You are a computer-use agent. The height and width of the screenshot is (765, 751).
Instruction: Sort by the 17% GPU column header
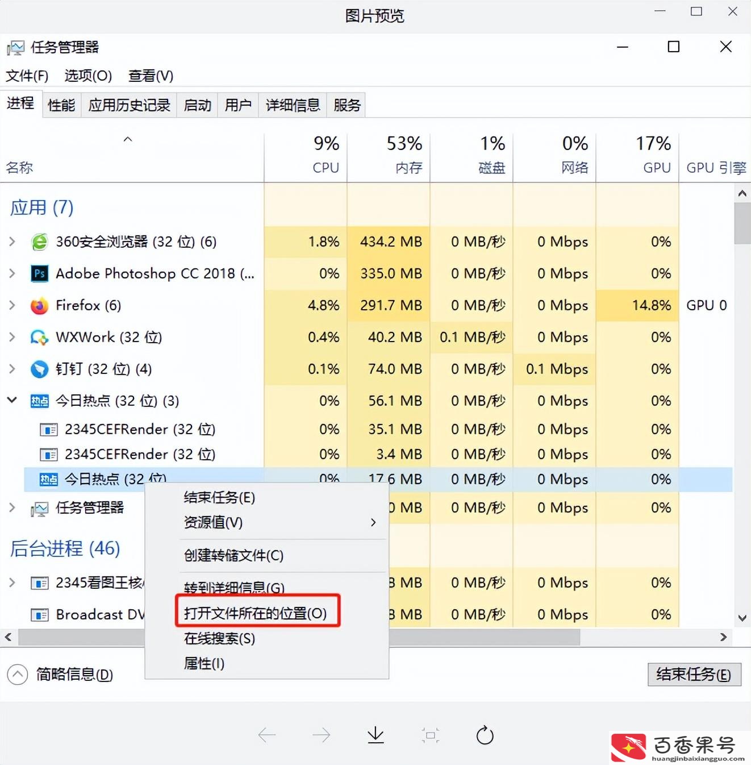tap(637, 157)
